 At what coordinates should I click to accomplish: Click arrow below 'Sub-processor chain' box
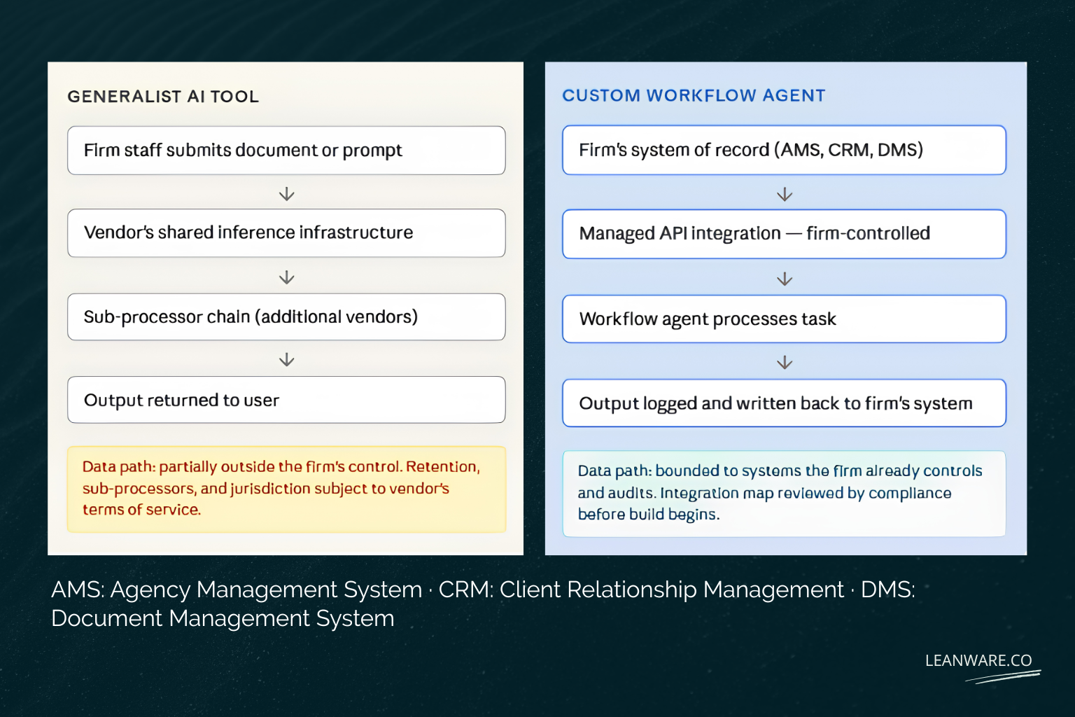[x=286, y=360]
